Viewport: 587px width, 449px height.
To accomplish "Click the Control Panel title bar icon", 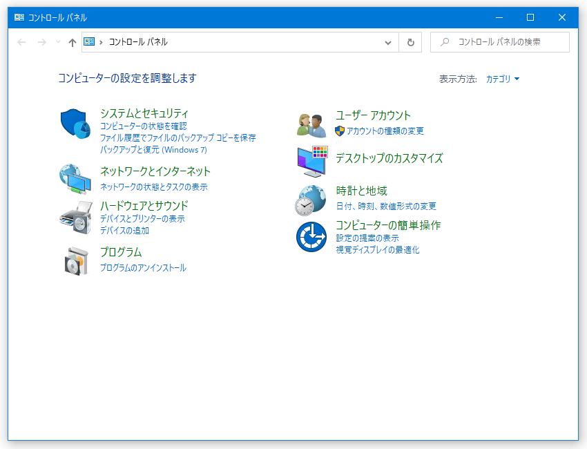I will tap(19, 17).
